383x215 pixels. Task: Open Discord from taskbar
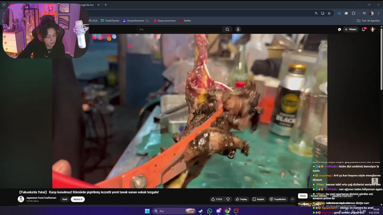point(218,211)
